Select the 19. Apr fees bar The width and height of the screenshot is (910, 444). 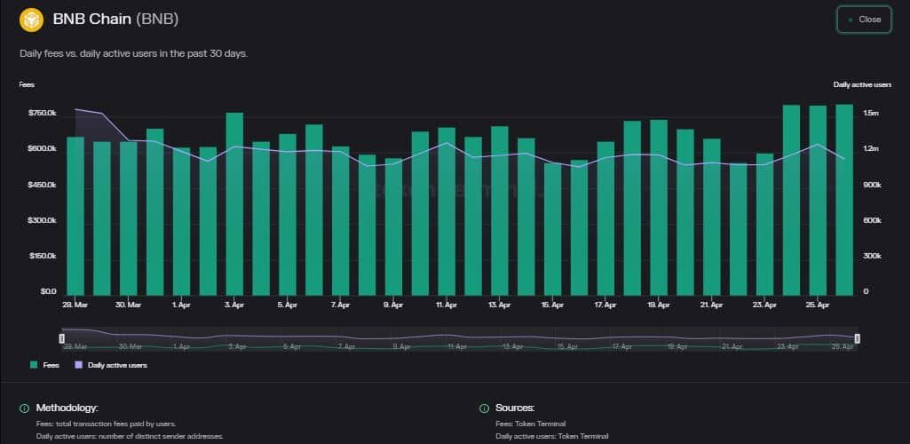[659, 207]
